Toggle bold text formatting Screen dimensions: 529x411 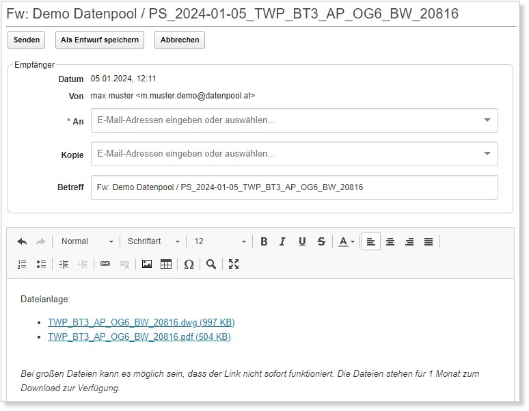[x=264, y=241]
